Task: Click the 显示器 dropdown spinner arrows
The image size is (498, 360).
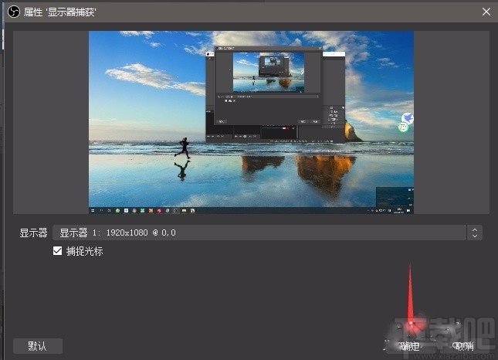Action: point(475,233)
